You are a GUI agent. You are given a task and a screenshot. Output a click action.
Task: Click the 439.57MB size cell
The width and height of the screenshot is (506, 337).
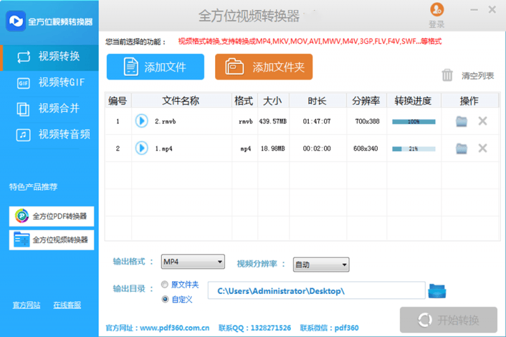(273, 121)
